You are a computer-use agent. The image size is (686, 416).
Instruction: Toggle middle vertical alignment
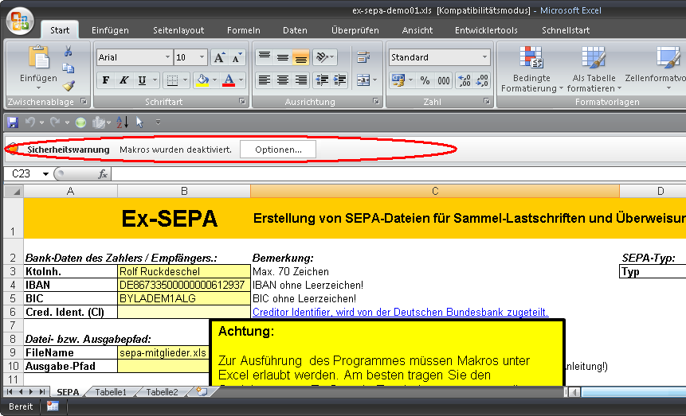click(x=283, y=57)
